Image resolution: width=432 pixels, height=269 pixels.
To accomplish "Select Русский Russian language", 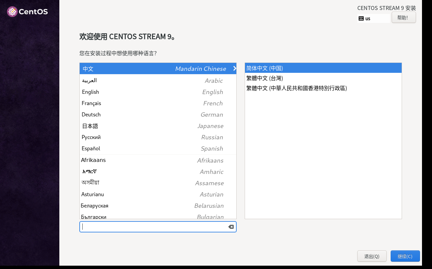I will (158, 137).
